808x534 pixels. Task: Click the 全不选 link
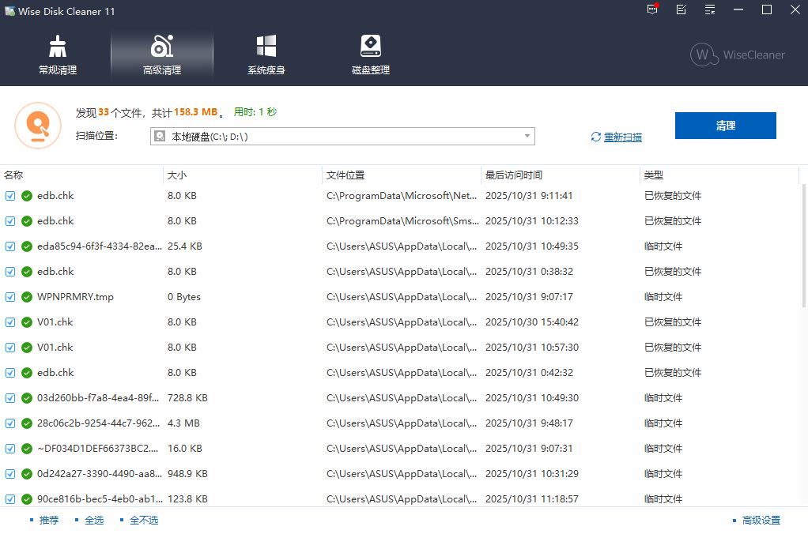(143, 520)
